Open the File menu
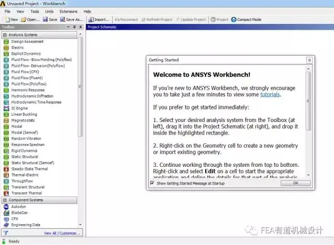334x245 pixels. (x=7, y=11)
